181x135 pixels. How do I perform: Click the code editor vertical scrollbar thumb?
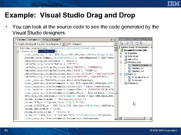pos(116,93)
